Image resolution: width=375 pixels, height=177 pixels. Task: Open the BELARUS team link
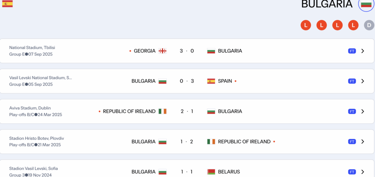[x=229, y=172]
